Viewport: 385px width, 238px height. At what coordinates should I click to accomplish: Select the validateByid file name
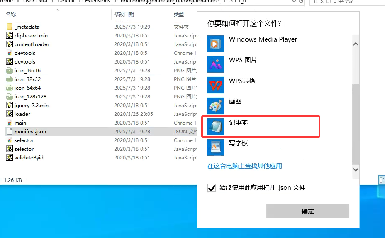pyautogui.click(x=29, y=157)
